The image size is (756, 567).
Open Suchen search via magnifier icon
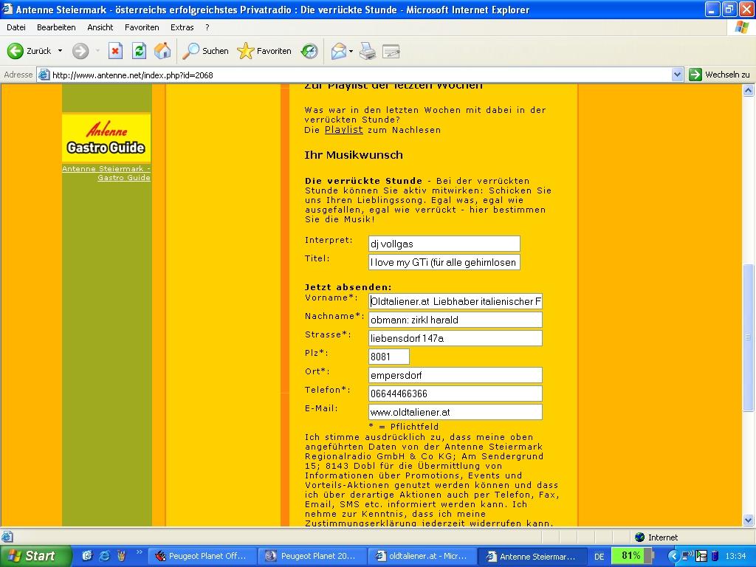(205, 51)
